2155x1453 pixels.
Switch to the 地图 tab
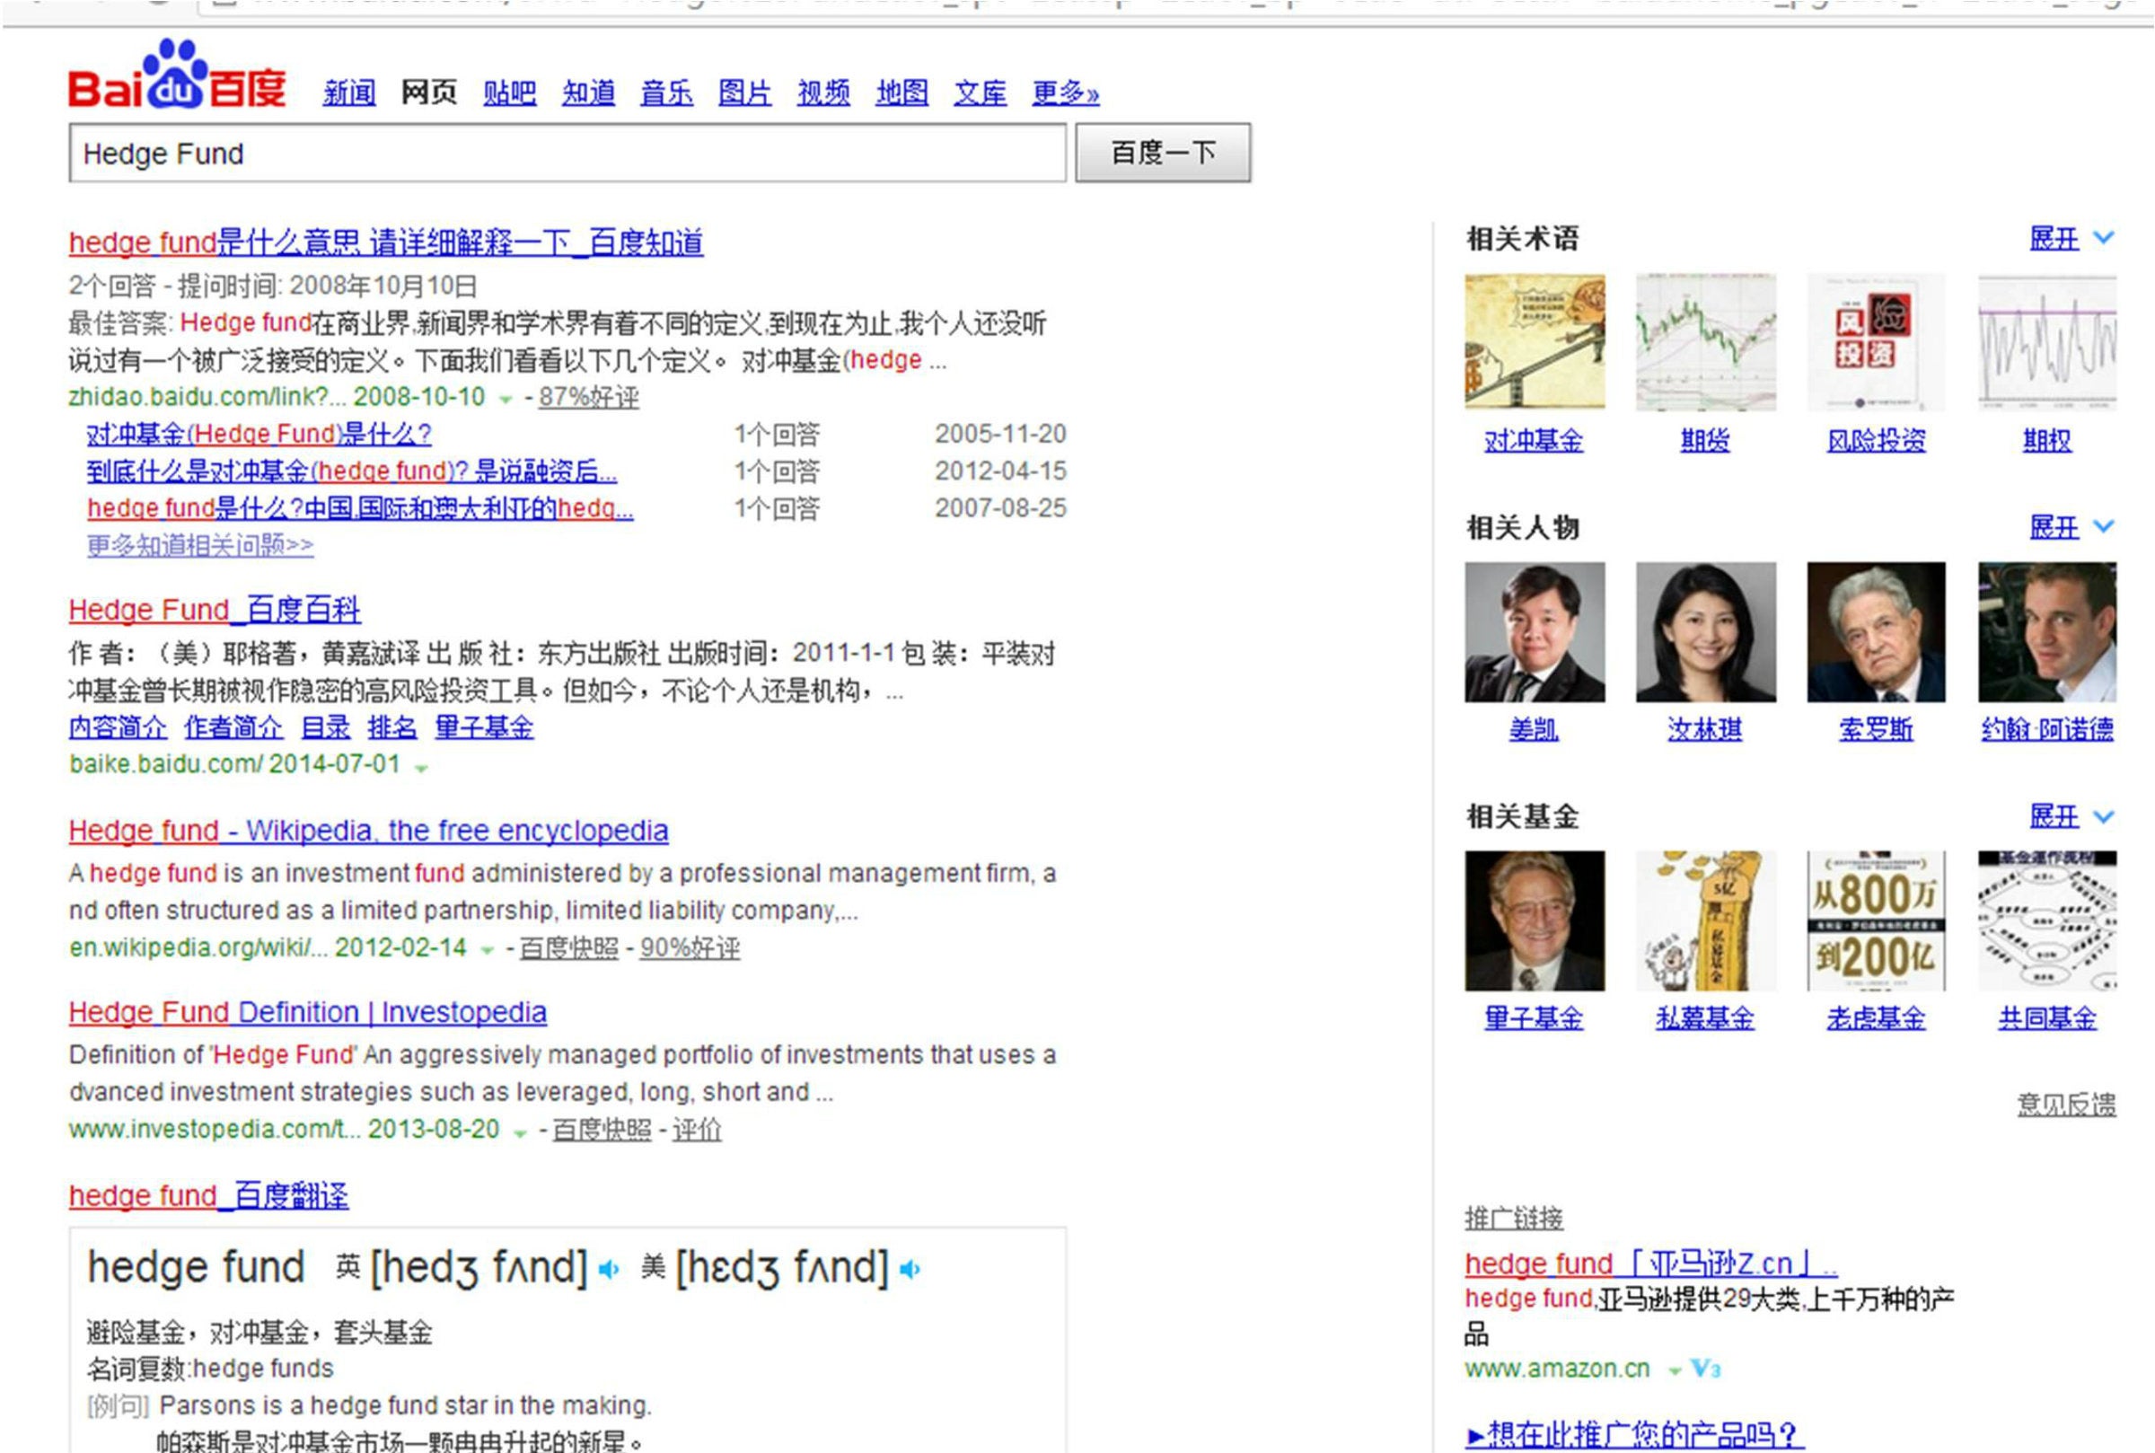(902, 92)
